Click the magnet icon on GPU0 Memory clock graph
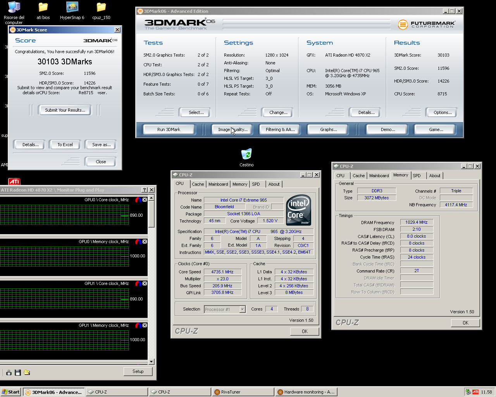 [x=138, y=242]
